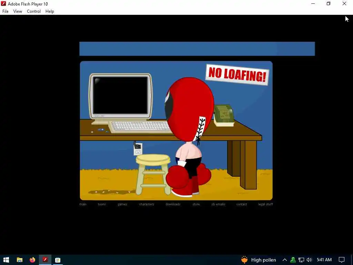This screenshot has width=353, height=265.
Task: Open the Microsoft Store taskbar icon
Action: tap(58, 260)
